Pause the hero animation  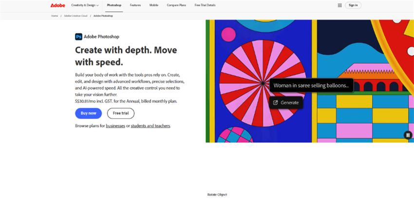408,135
